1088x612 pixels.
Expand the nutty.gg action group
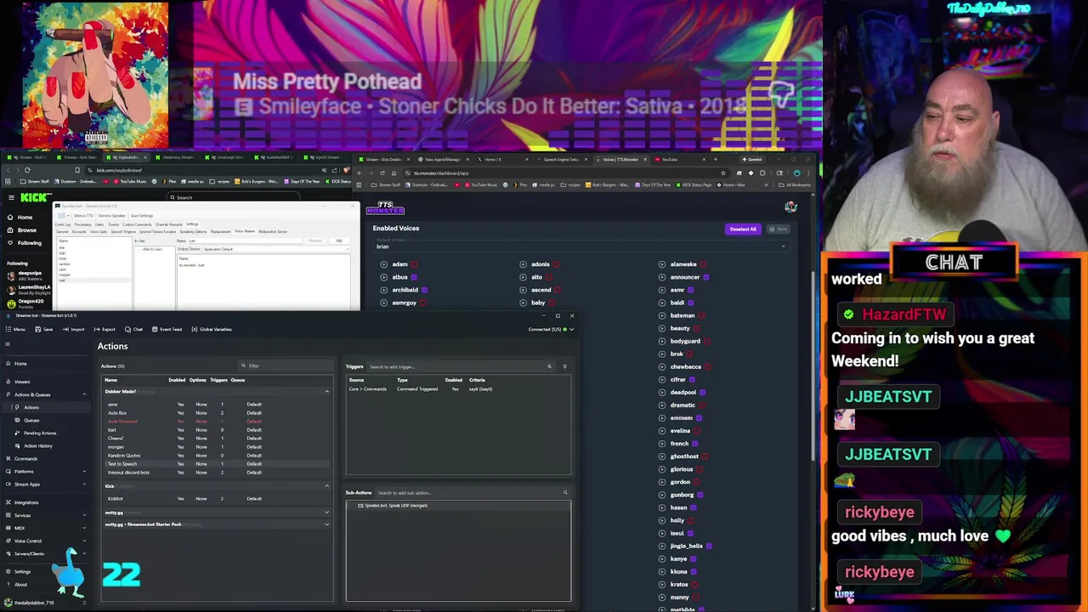point(326,513)
